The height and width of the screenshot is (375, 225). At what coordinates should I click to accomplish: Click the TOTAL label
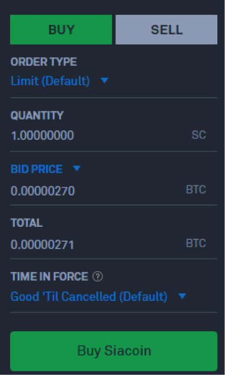point(27,223)
